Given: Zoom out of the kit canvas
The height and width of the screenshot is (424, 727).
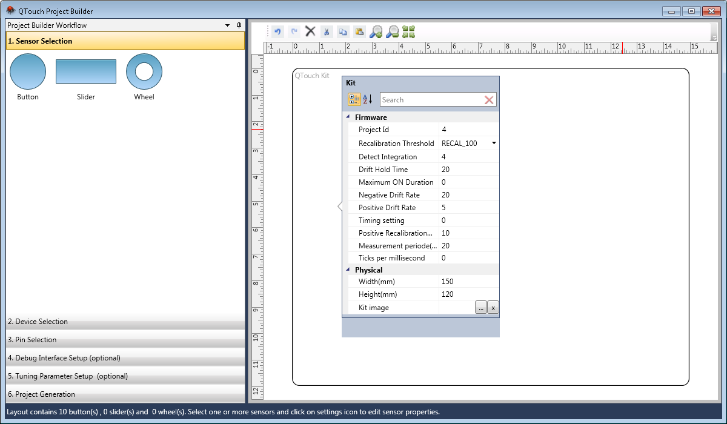Looking at the screenshot, I should click(x=393, y=31).
